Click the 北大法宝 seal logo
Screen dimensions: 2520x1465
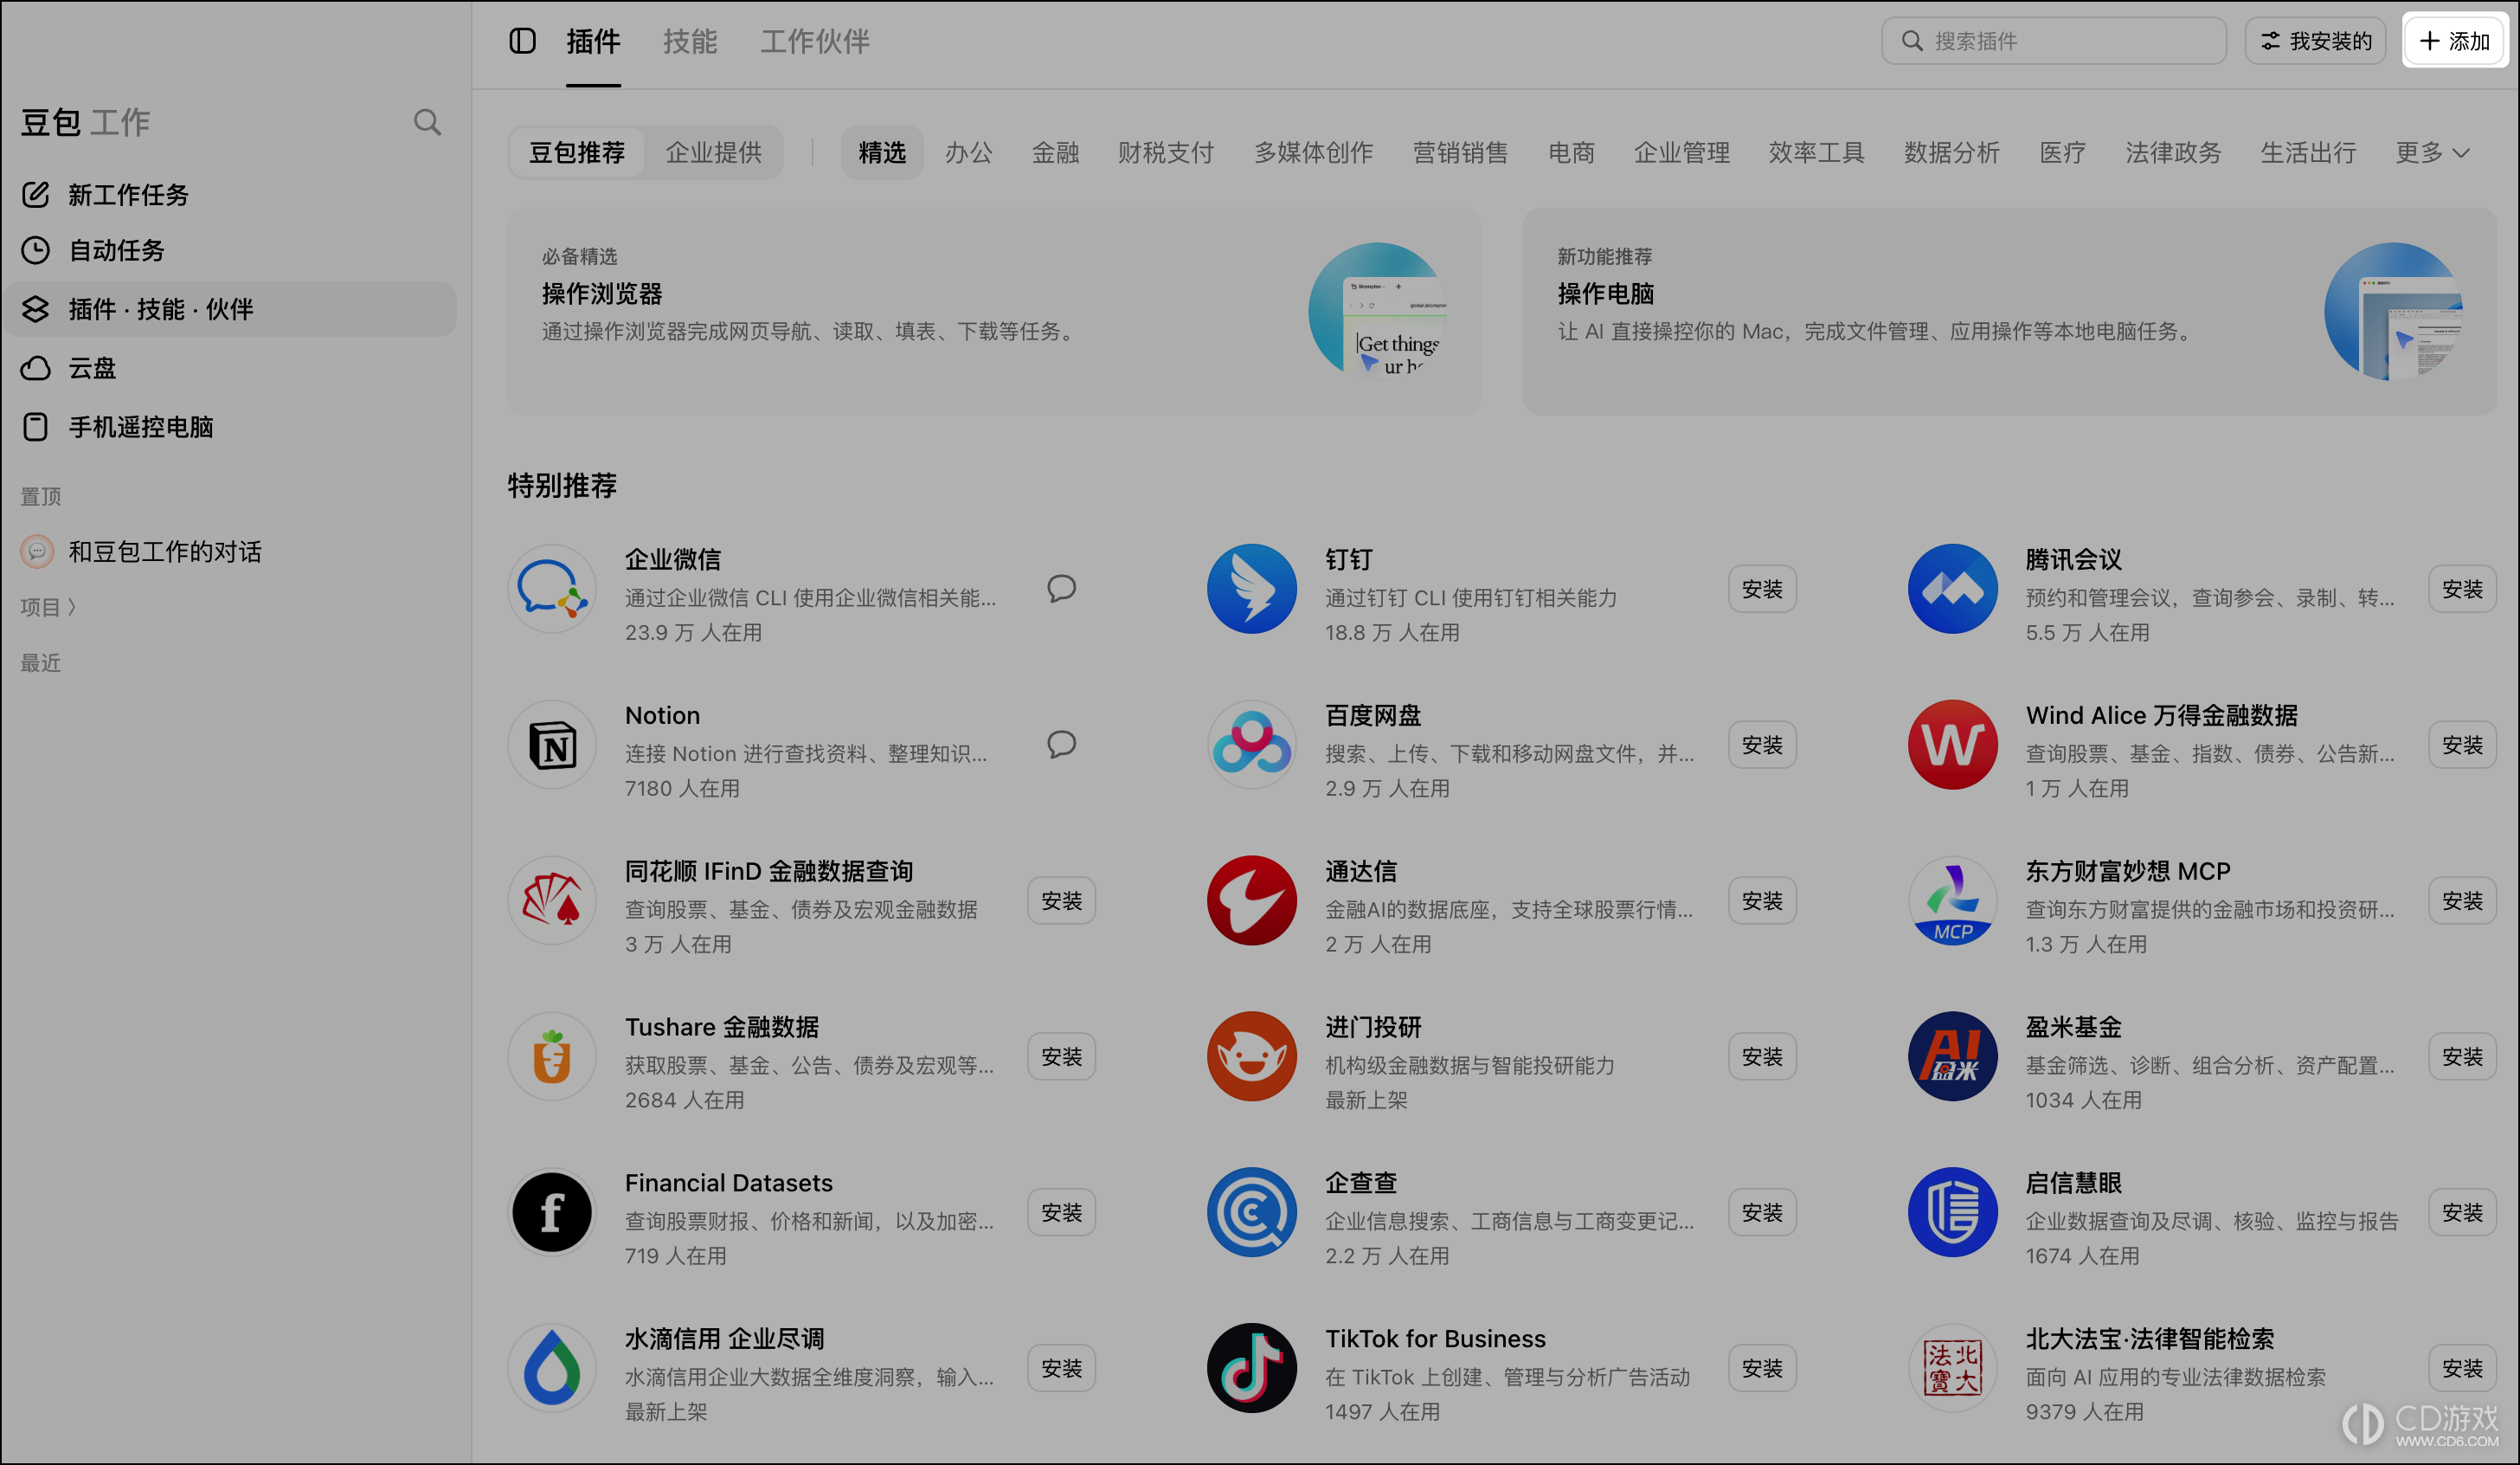(x=1952, y=1369)
